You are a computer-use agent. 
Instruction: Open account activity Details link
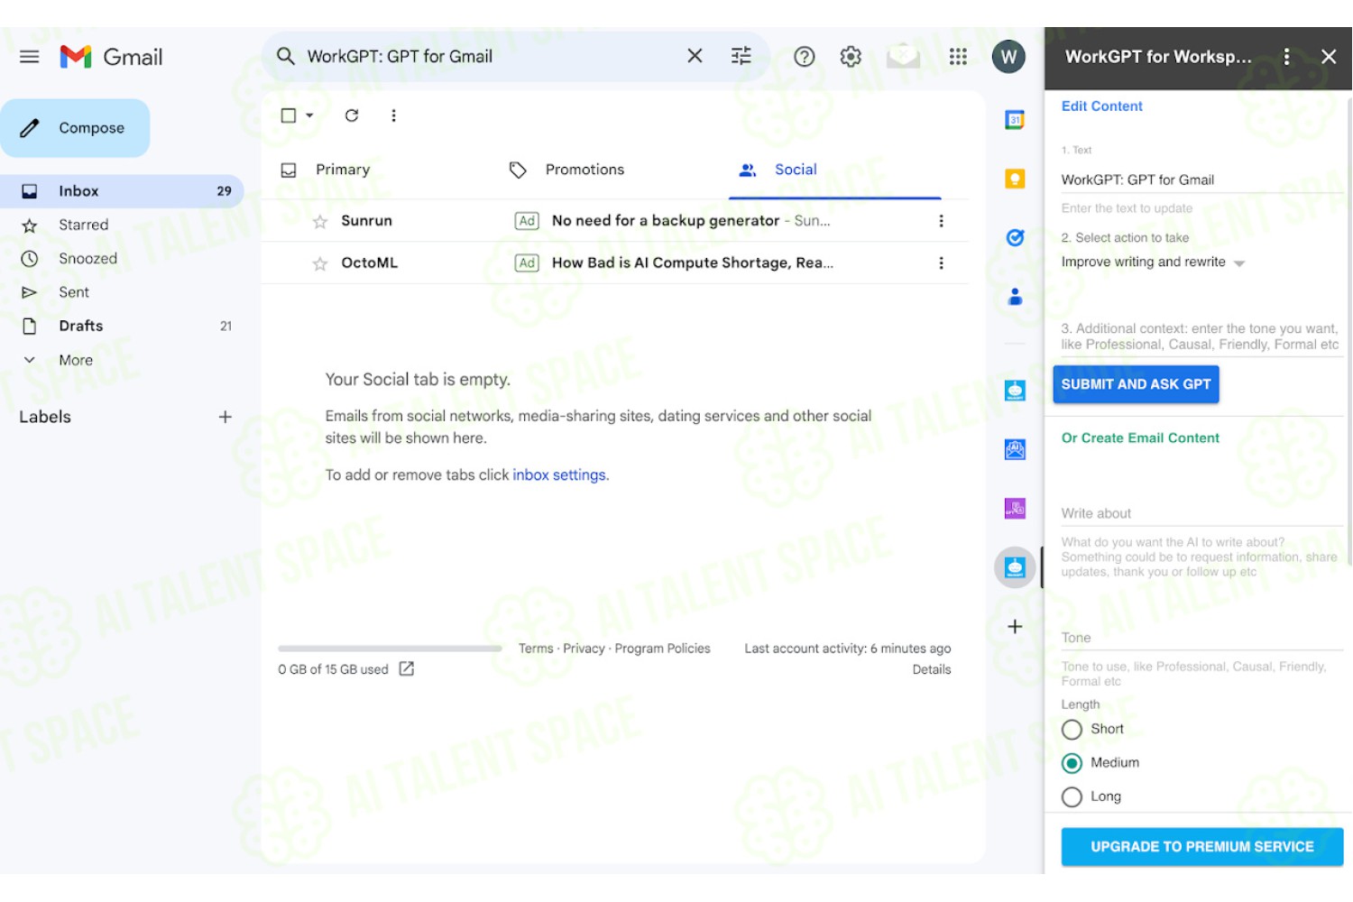click(x=932, y=669)
